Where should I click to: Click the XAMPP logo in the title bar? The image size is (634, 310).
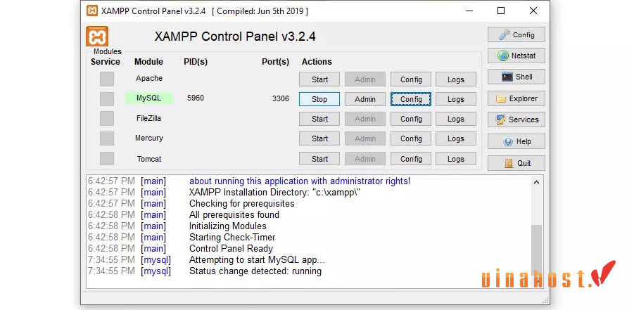tap(92, 11)
